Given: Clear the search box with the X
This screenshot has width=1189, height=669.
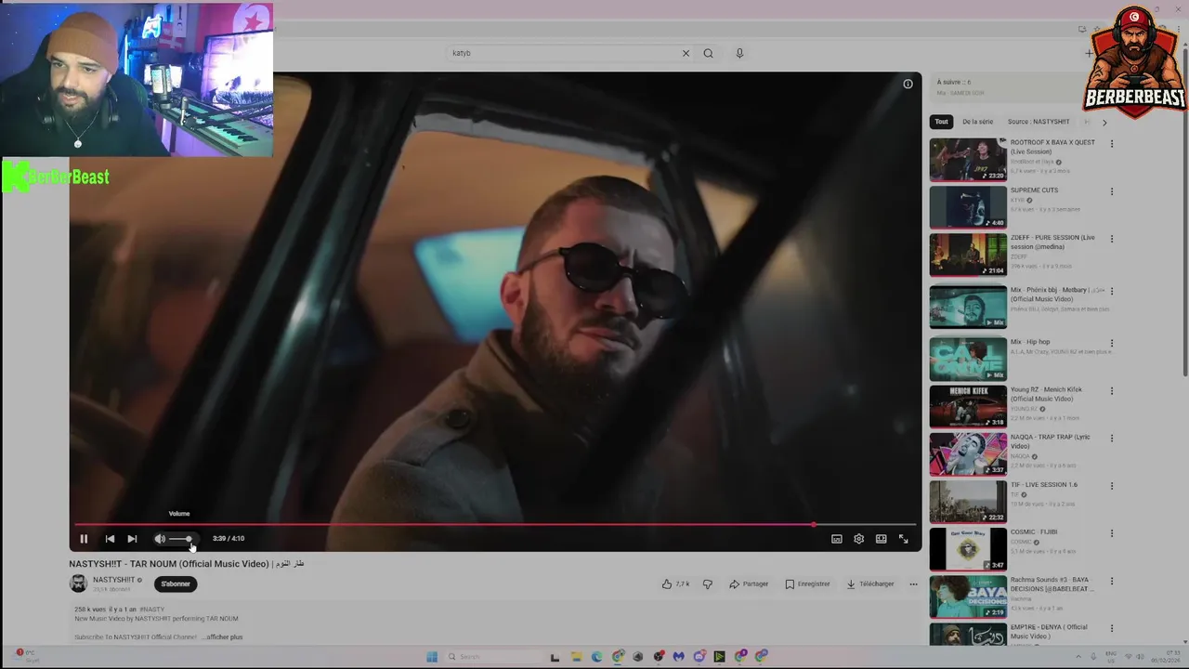Looking at the screenshot, I should pos(686,53).
